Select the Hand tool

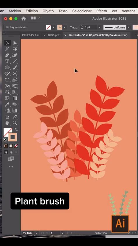tap(7, 123)
